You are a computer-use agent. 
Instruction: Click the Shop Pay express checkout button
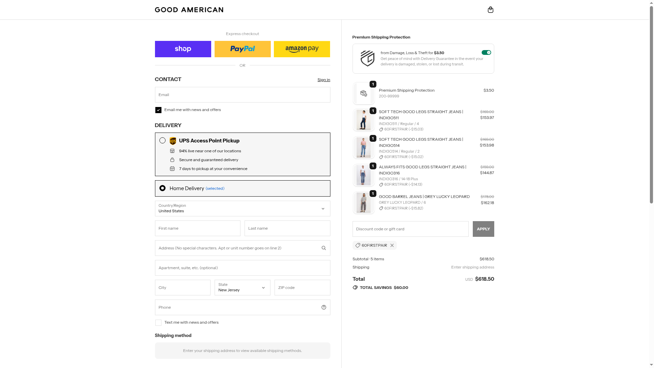click(183, 49)
